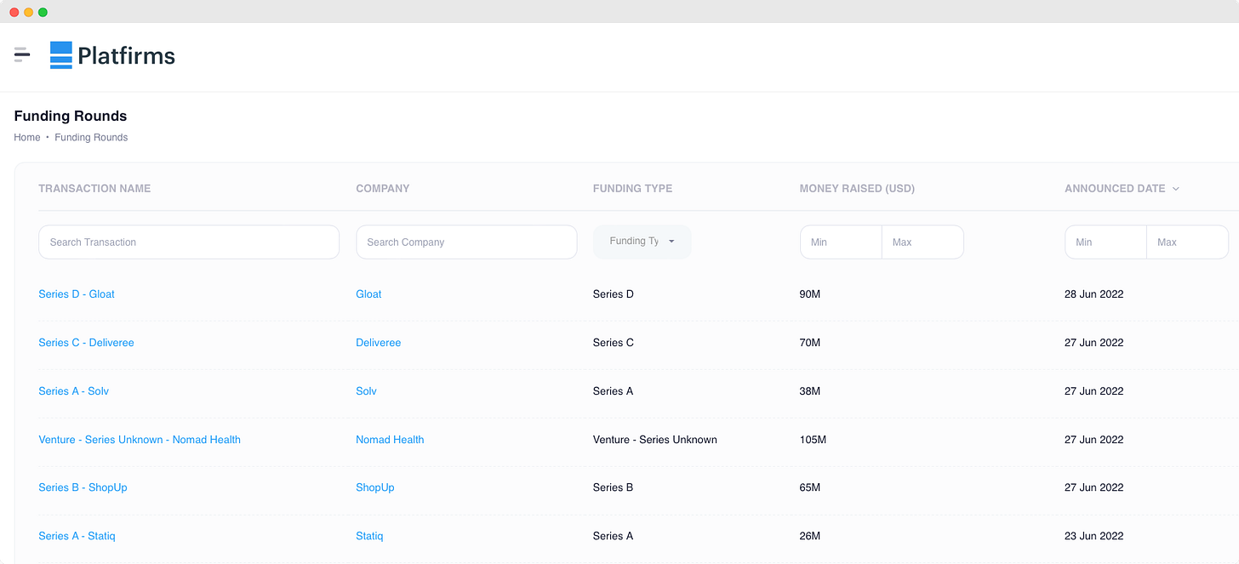1239x564 pixels.
Task: Click the Funding Rounds page title
Action: [71, 116]
